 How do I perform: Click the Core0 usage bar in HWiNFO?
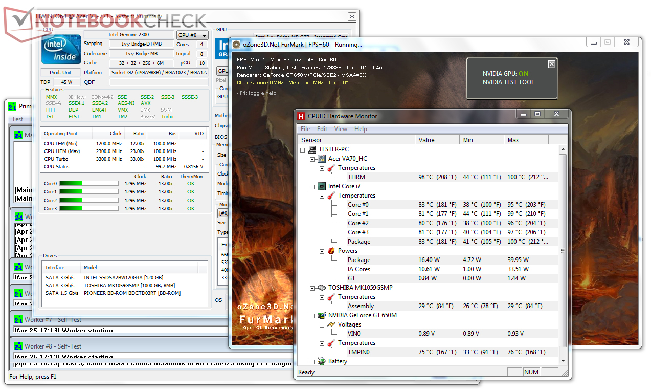click(x=88, y=183)
